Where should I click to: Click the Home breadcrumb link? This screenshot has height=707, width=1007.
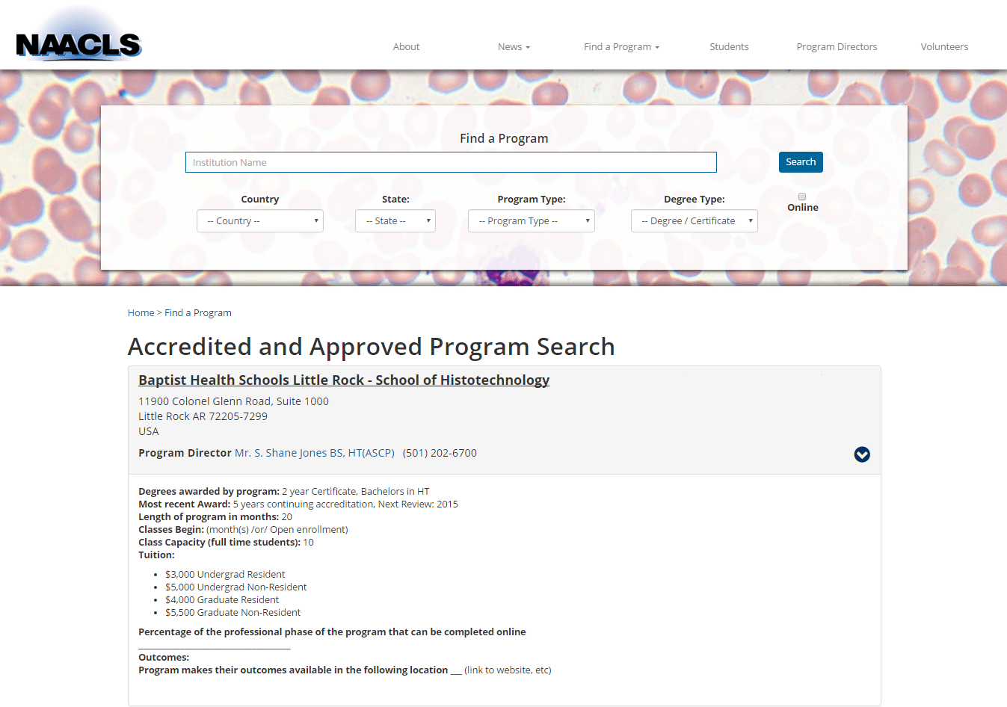click(141, 313)
